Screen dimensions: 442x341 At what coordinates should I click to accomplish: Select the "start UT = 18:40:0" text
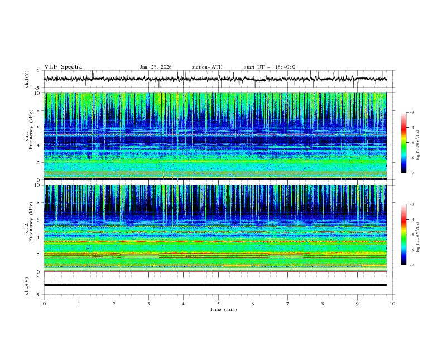click(270, 67)
